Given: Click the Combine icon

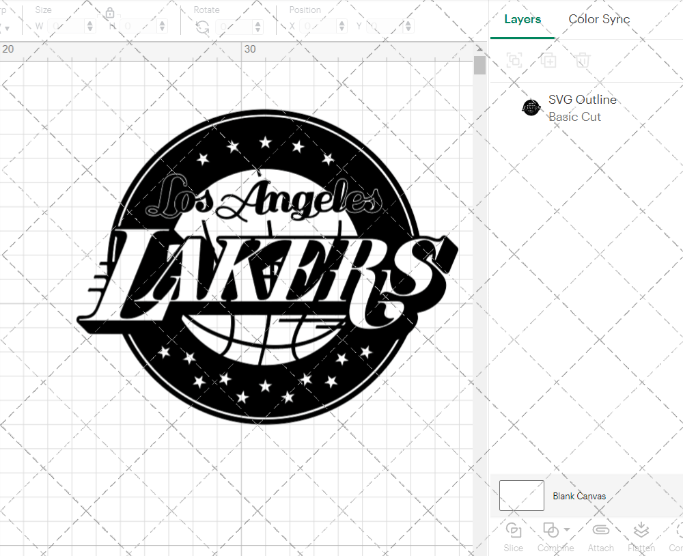Looking at the screenshot, I should (x=550, y=530).
